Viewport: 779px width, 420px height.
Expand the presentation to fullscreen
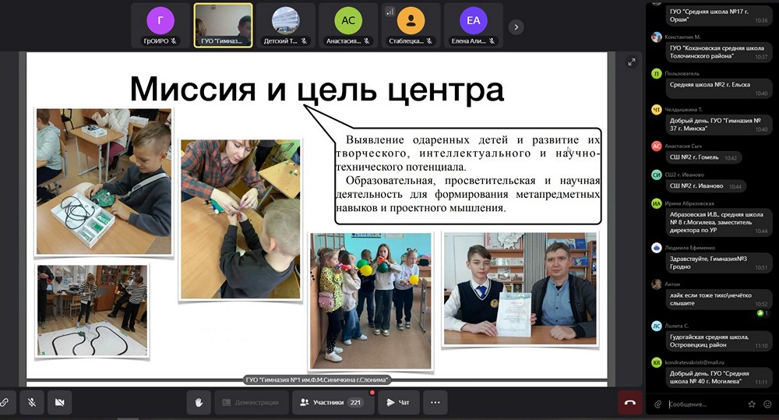632,62
